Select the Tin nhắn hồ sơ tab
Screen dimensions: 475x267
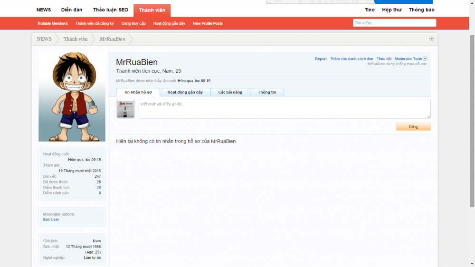[x=138, y=92]
